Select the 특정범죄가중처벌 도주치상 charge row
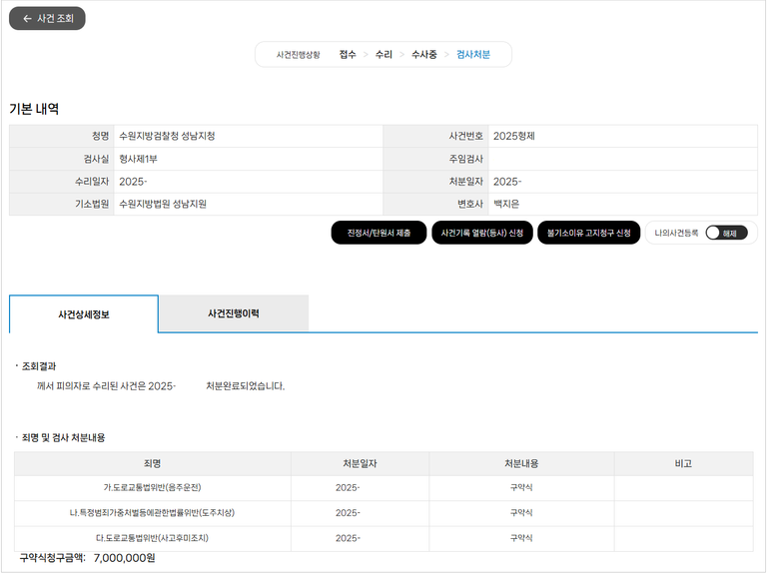 click(x=152, y=513)
